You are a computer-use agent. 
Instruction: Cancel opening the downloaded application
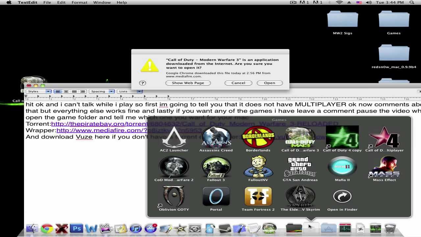(x=238, y=83)
